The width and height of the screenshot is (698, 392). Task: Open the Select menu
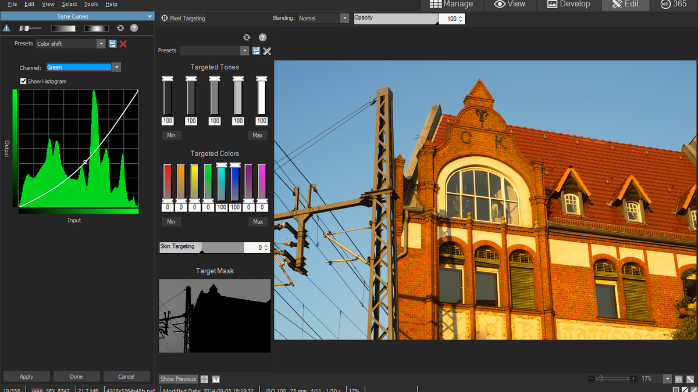pos(69,4)
